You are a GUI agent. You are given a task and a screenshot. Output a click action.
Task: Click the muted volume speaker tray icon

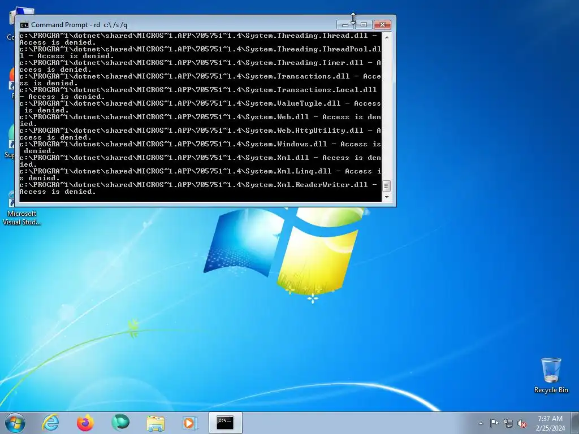point(522,423)
